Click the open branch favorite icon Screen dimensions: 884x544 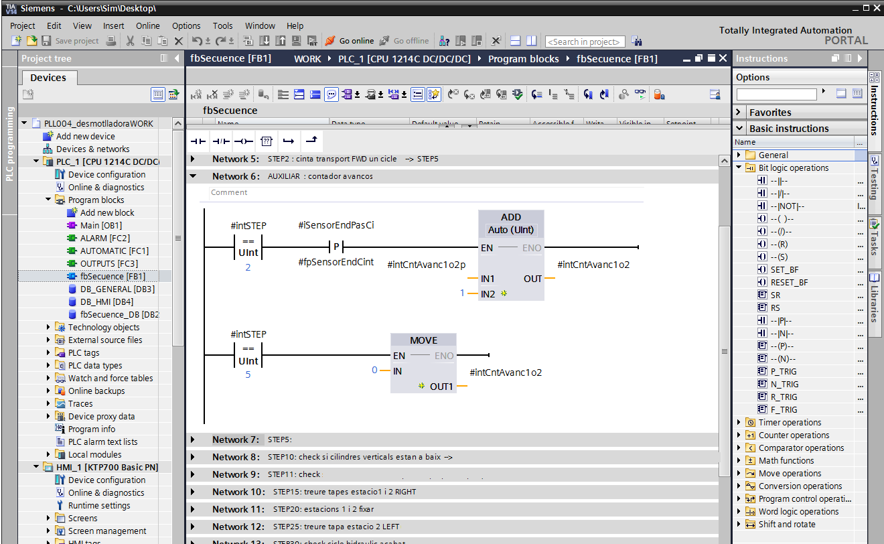point(289,141)
